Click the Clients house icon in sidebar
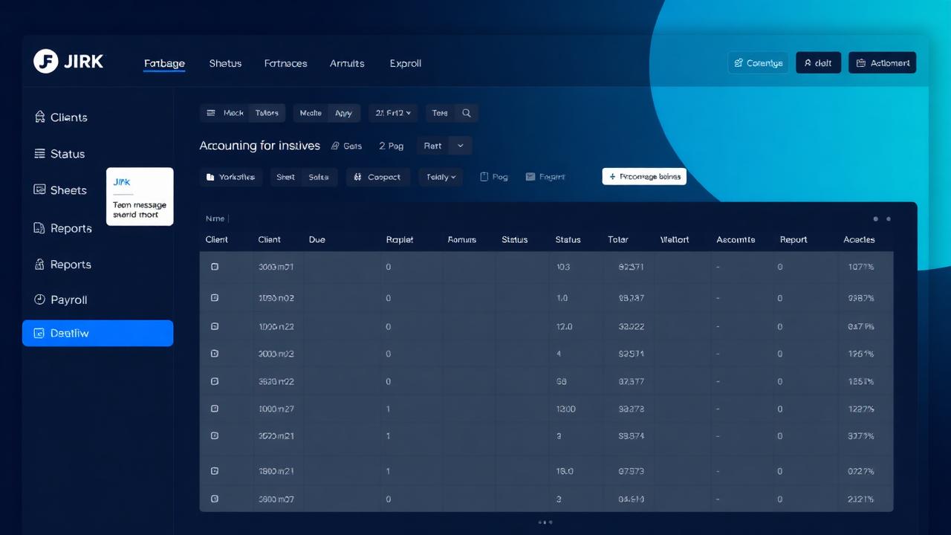The width and height of the screenshot is (951, 535). pos(40,117)
